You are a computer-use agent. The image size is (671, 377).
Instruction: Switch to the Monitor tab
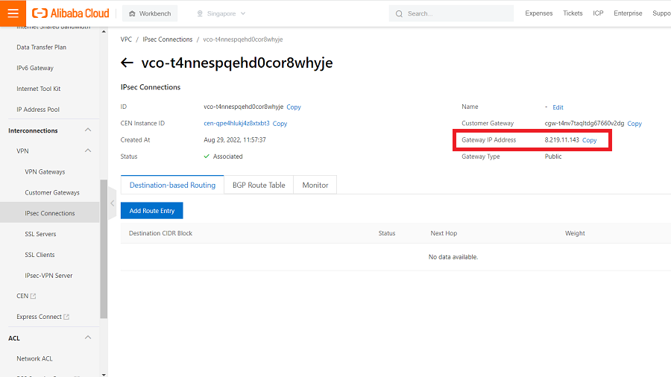click(x=315, y=185)
